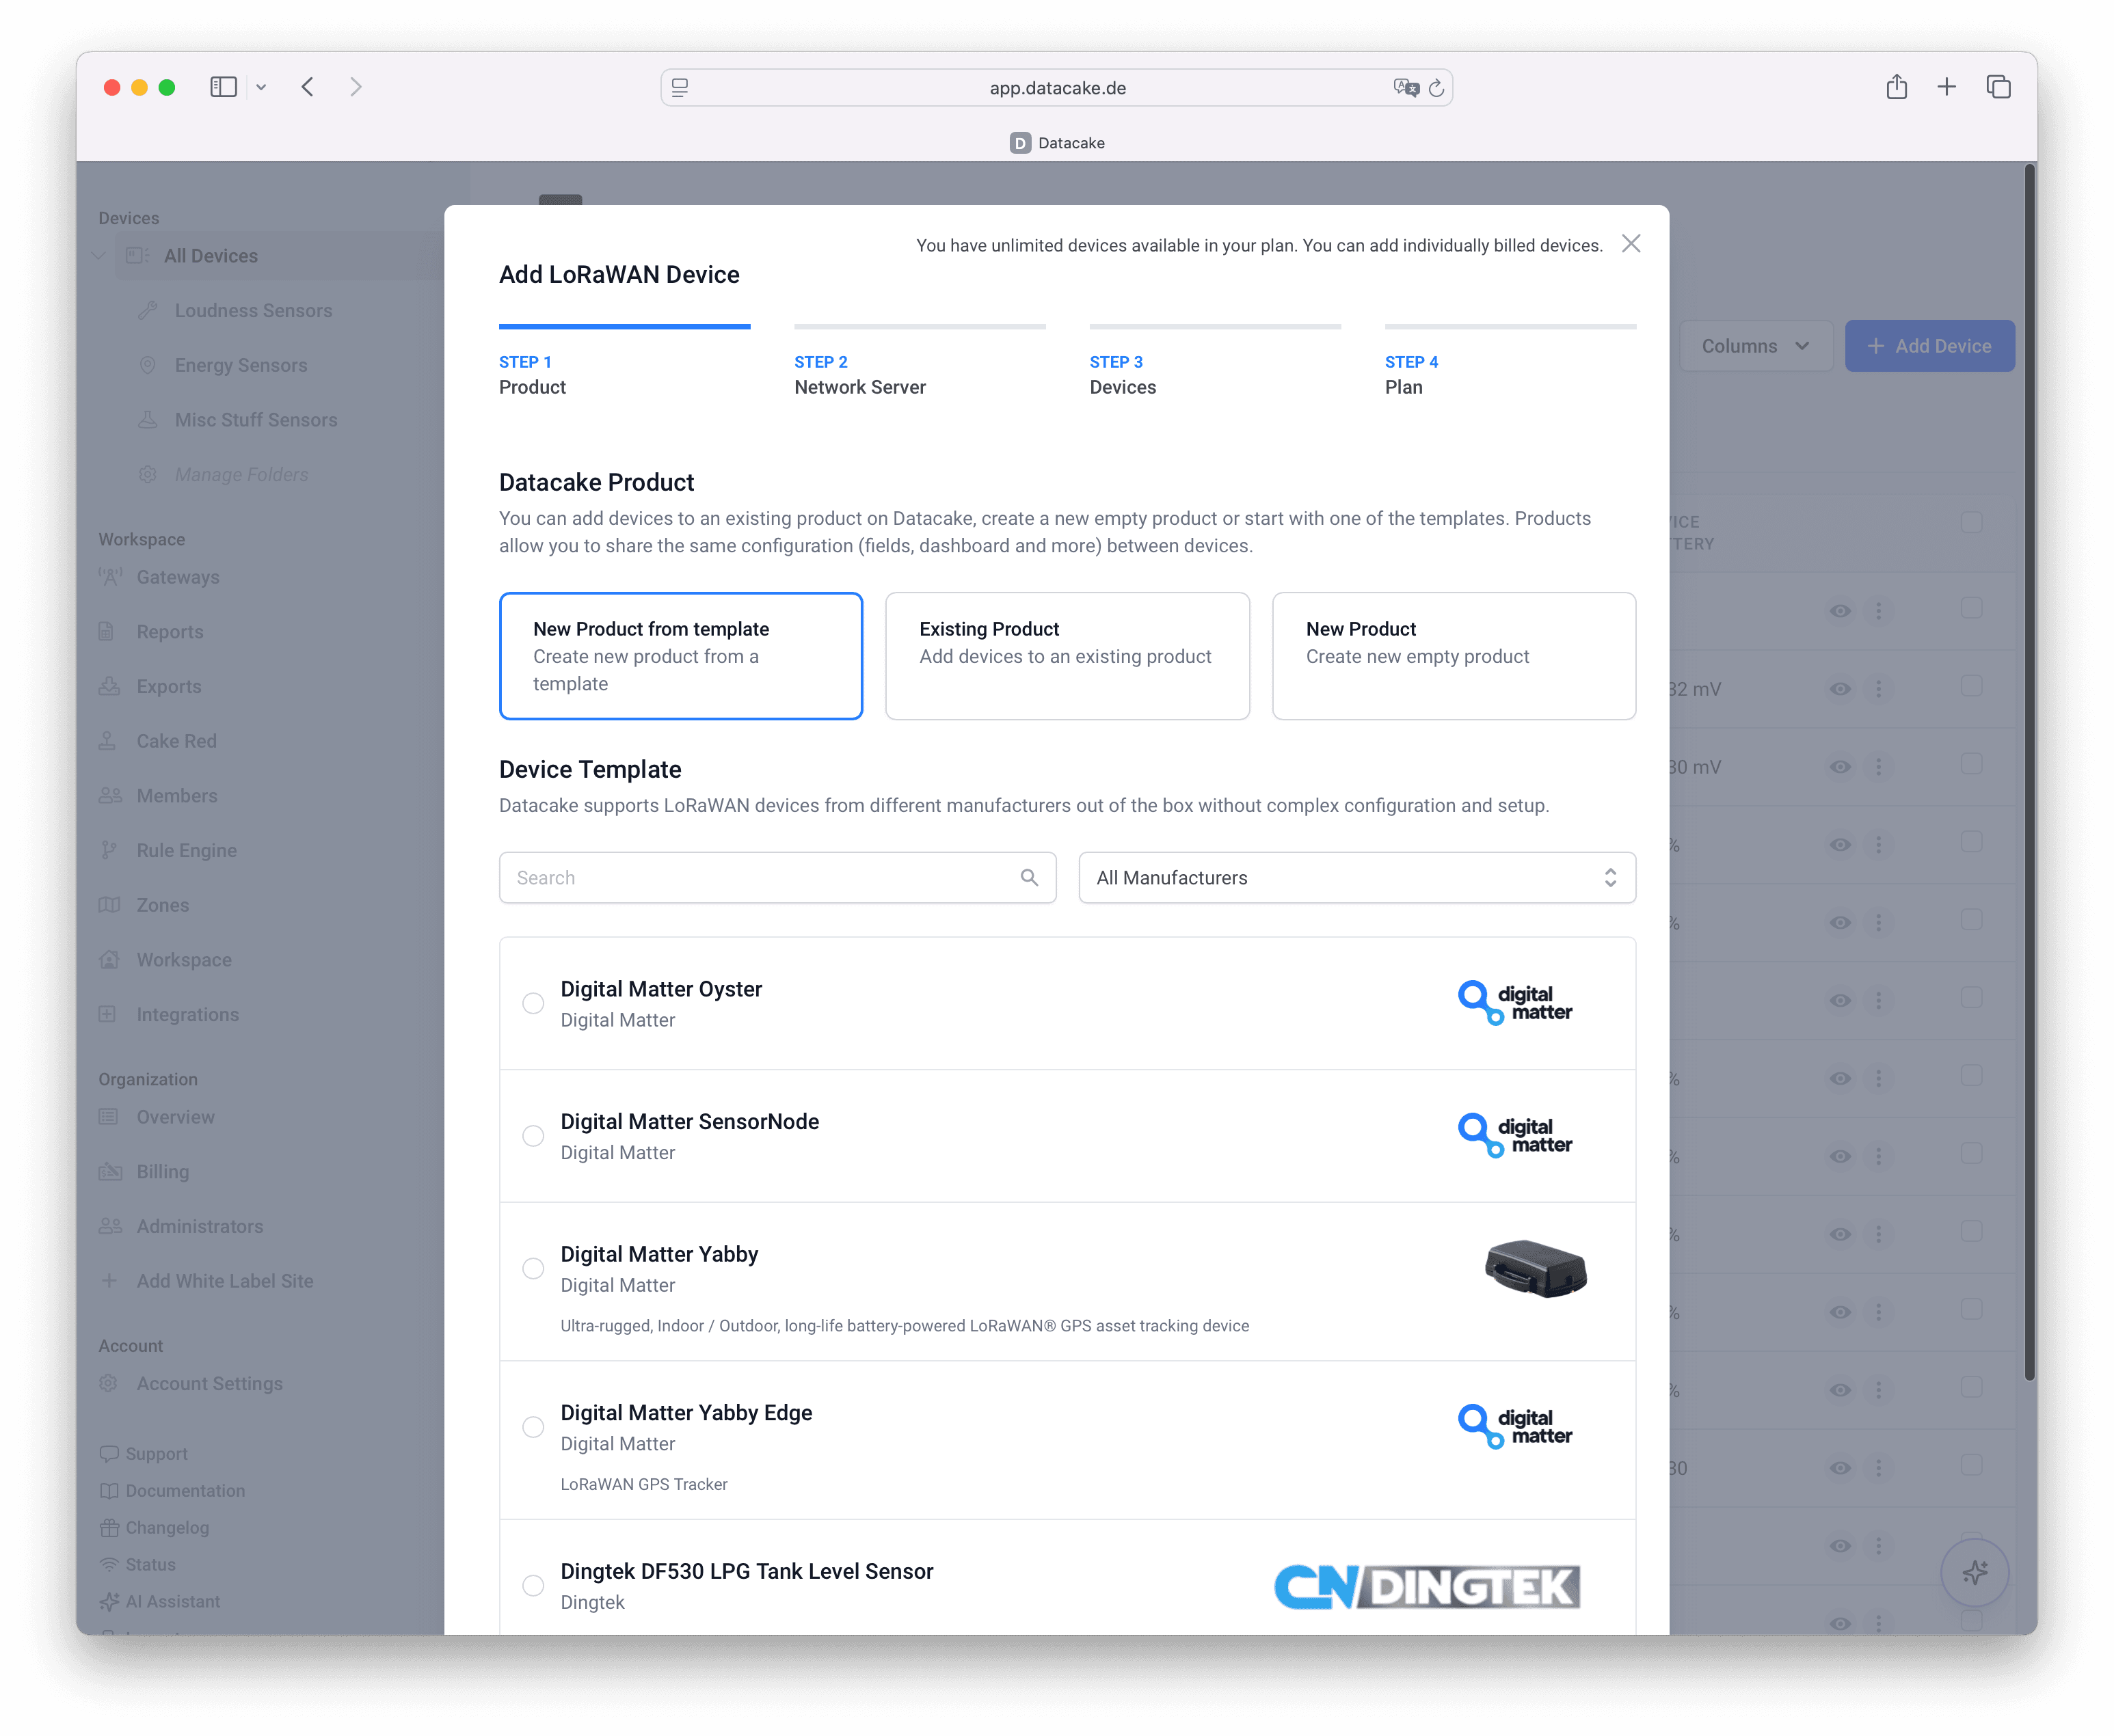
Task: Click the CN Dingtek logo
Action: pos(1427,1587)
